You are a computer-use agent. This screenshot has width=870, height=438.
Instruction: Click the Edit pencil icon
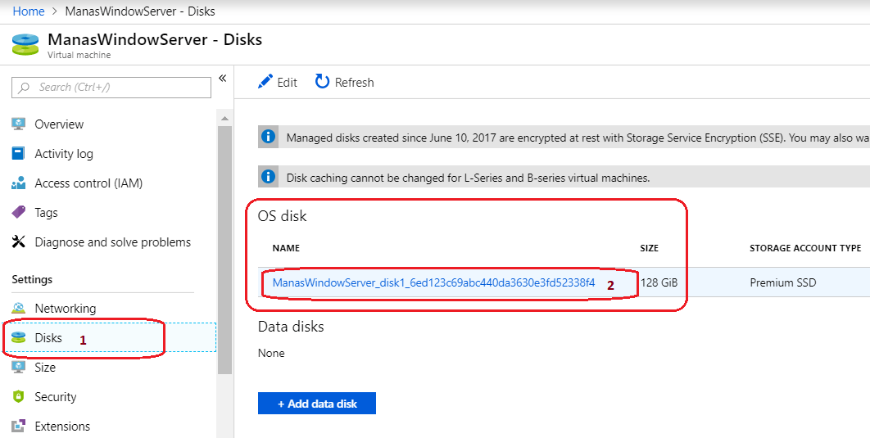tap(265, 82)
